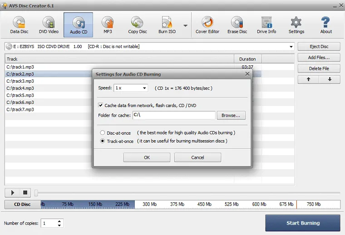Select C:\track6.mp3 in track list
The image size is (345, 235).
20,102
